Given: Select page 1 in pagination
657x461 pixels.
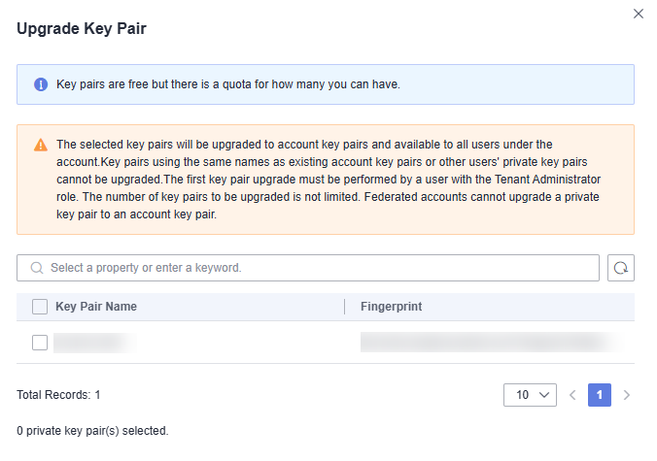Looking at the screenshot, I should [x=600, y=395].
